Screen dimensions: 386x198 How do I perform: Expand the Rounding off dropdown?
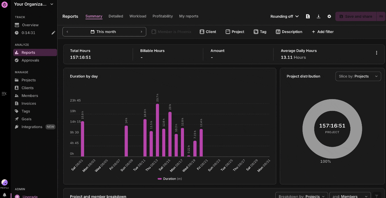tap(284, 16)
